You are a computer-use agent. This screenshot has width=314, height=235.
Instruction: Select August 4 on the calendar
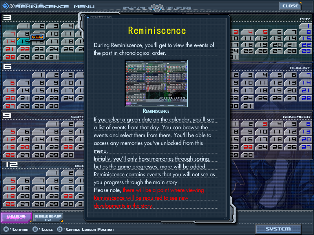(x=261, y=75)
